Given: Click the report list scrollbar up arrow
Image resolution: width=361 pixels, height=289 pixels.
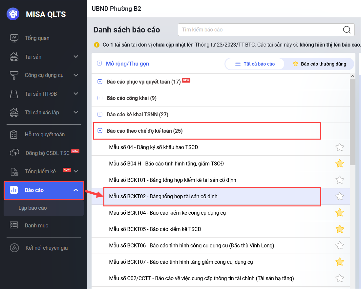Looking at the screenshot, I should (x=352, y=76).
